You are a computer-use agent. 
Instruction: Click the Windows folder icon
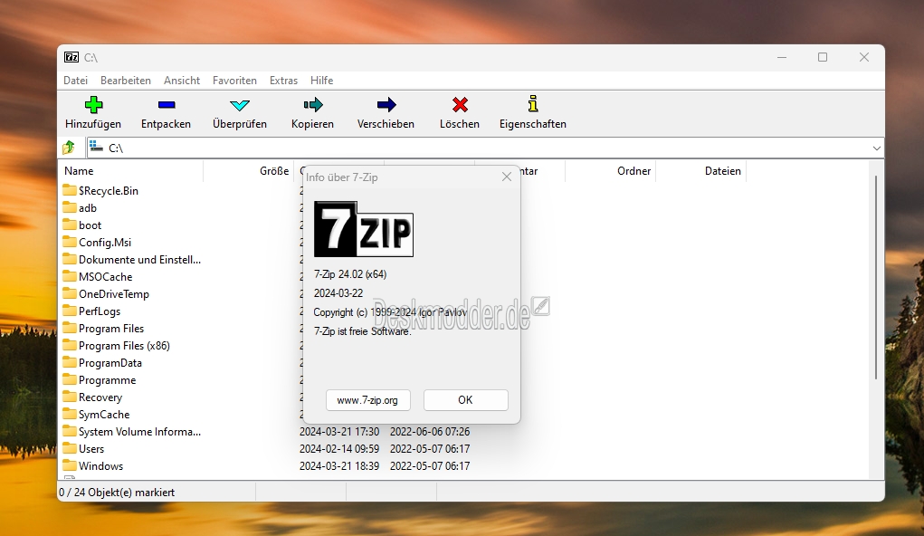[70, 465]
